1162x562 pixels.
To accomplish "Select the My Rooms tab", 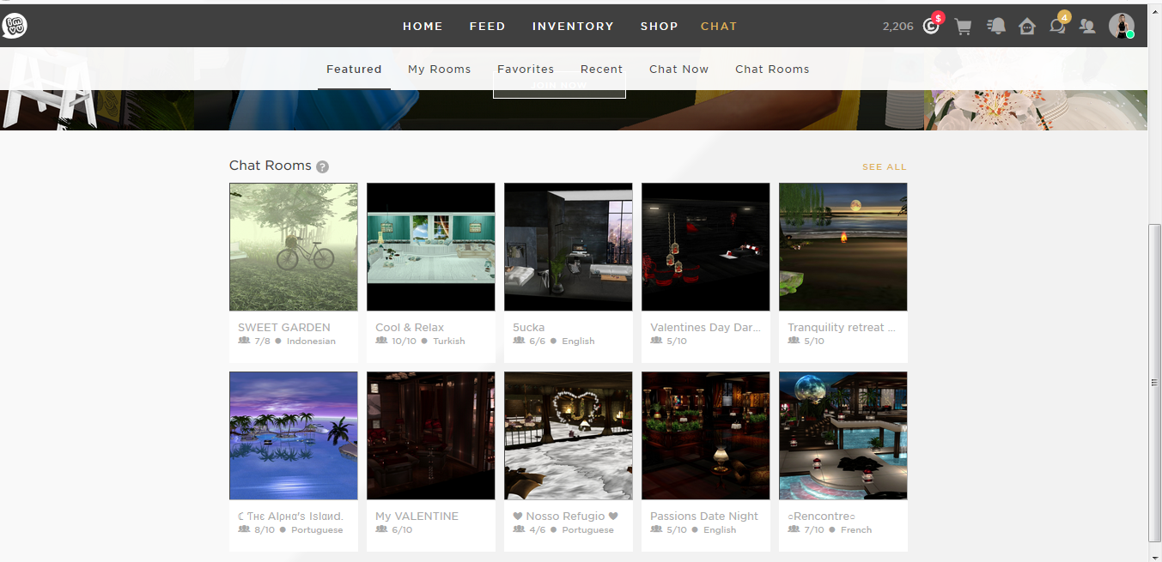I will pos(439,69).
